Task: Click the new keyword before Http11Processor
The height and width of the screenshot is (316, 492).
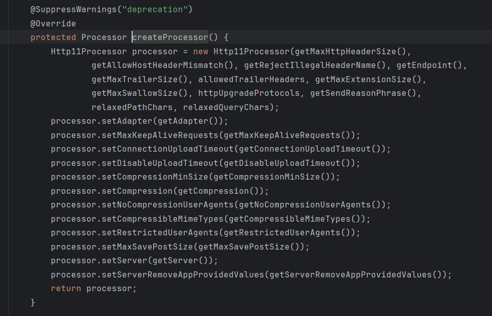Action: click(x=200, y=51)
